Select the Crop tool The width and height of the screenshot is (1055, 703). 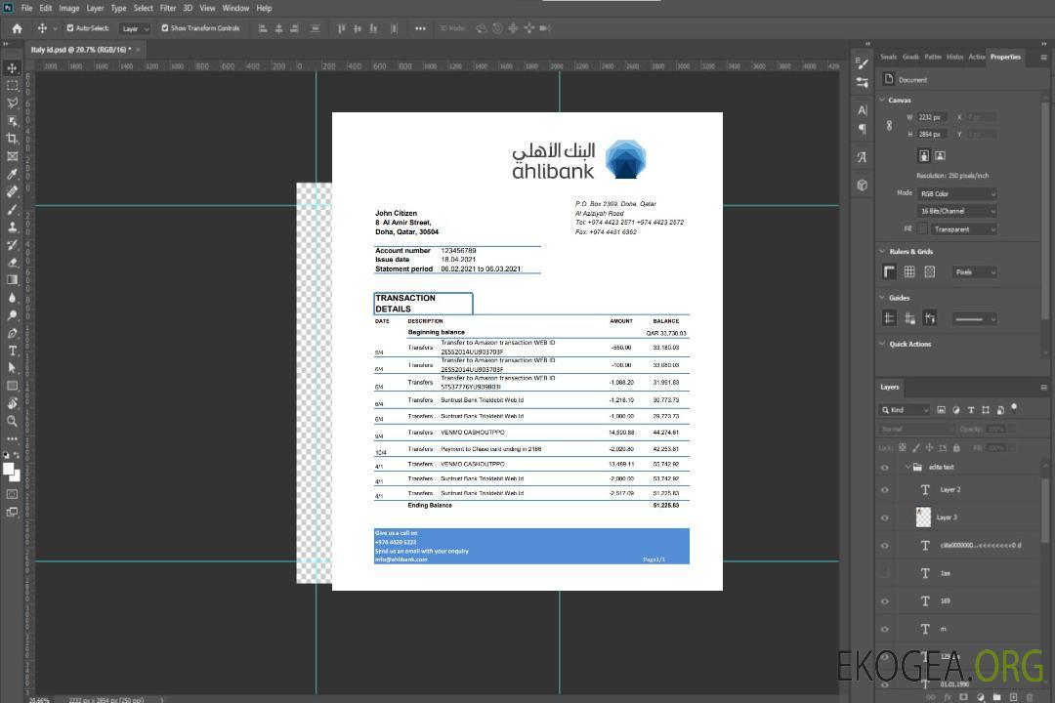click(12, 139)
